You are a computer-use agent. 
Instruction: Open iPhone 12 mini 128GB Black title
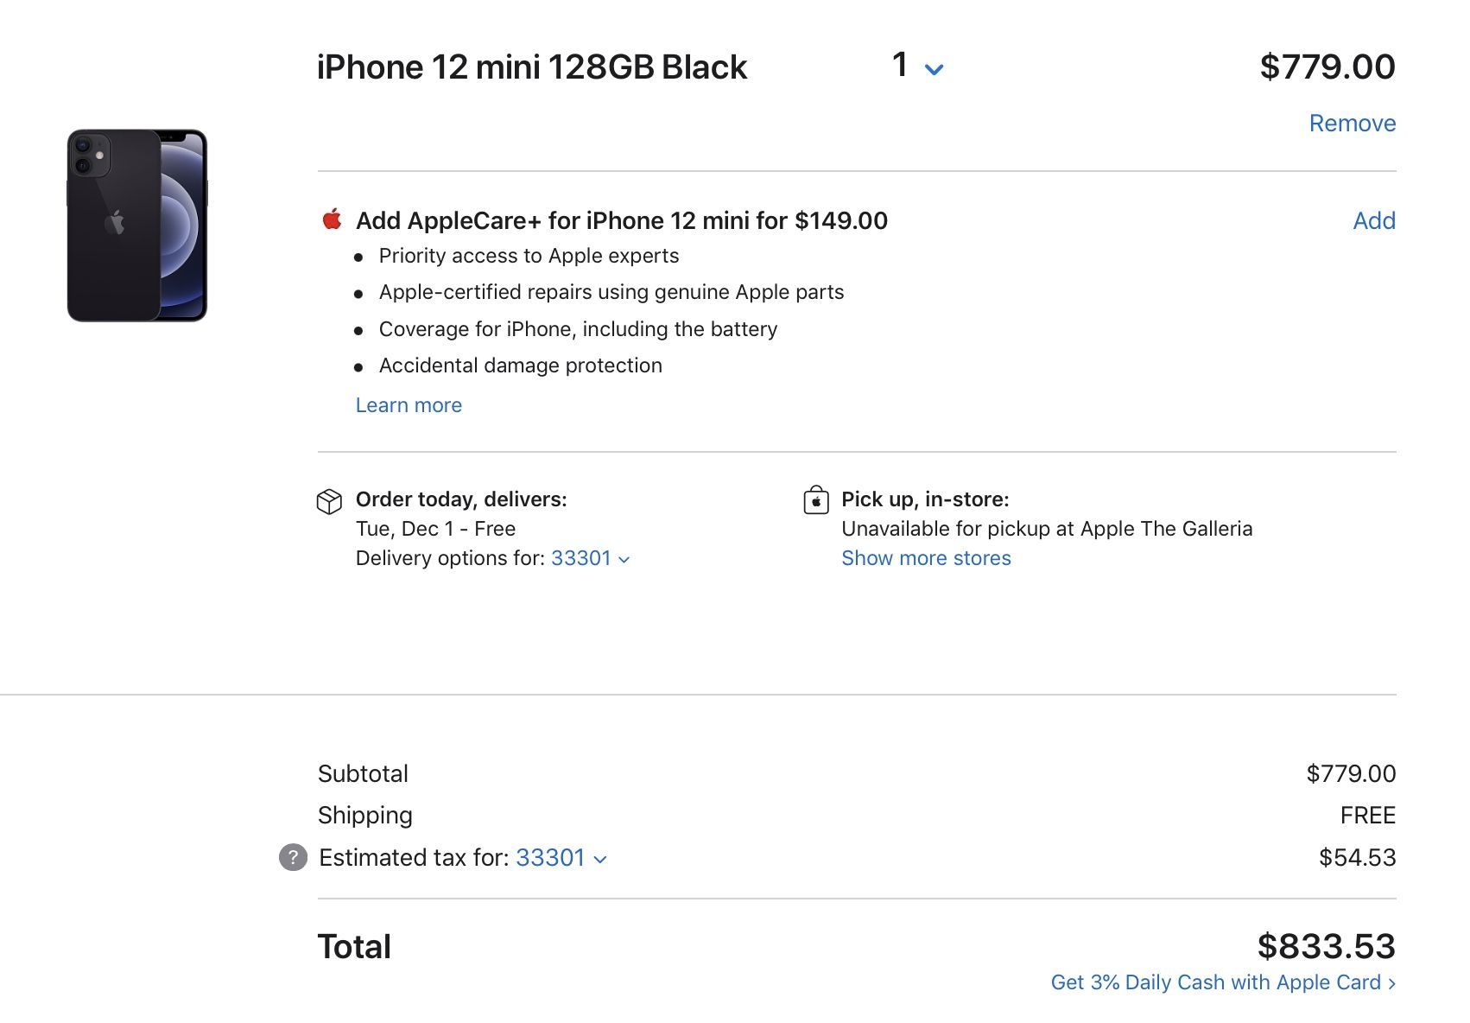tap(532, 67)
